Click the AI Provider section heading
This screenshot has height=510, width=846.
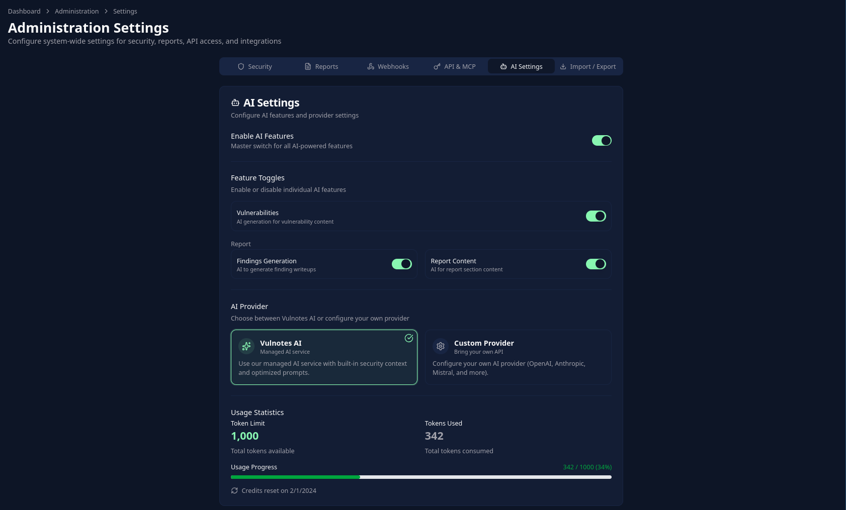(249, 307)
